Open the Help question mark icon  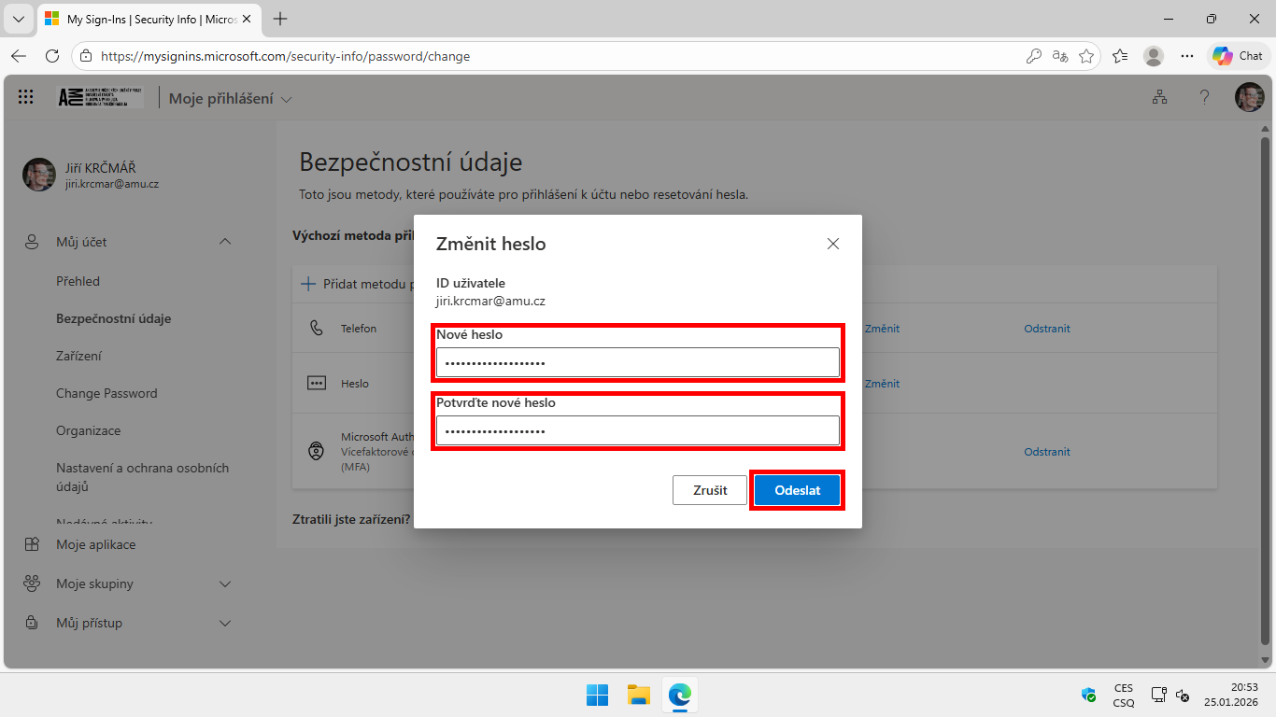[1204, 96]
